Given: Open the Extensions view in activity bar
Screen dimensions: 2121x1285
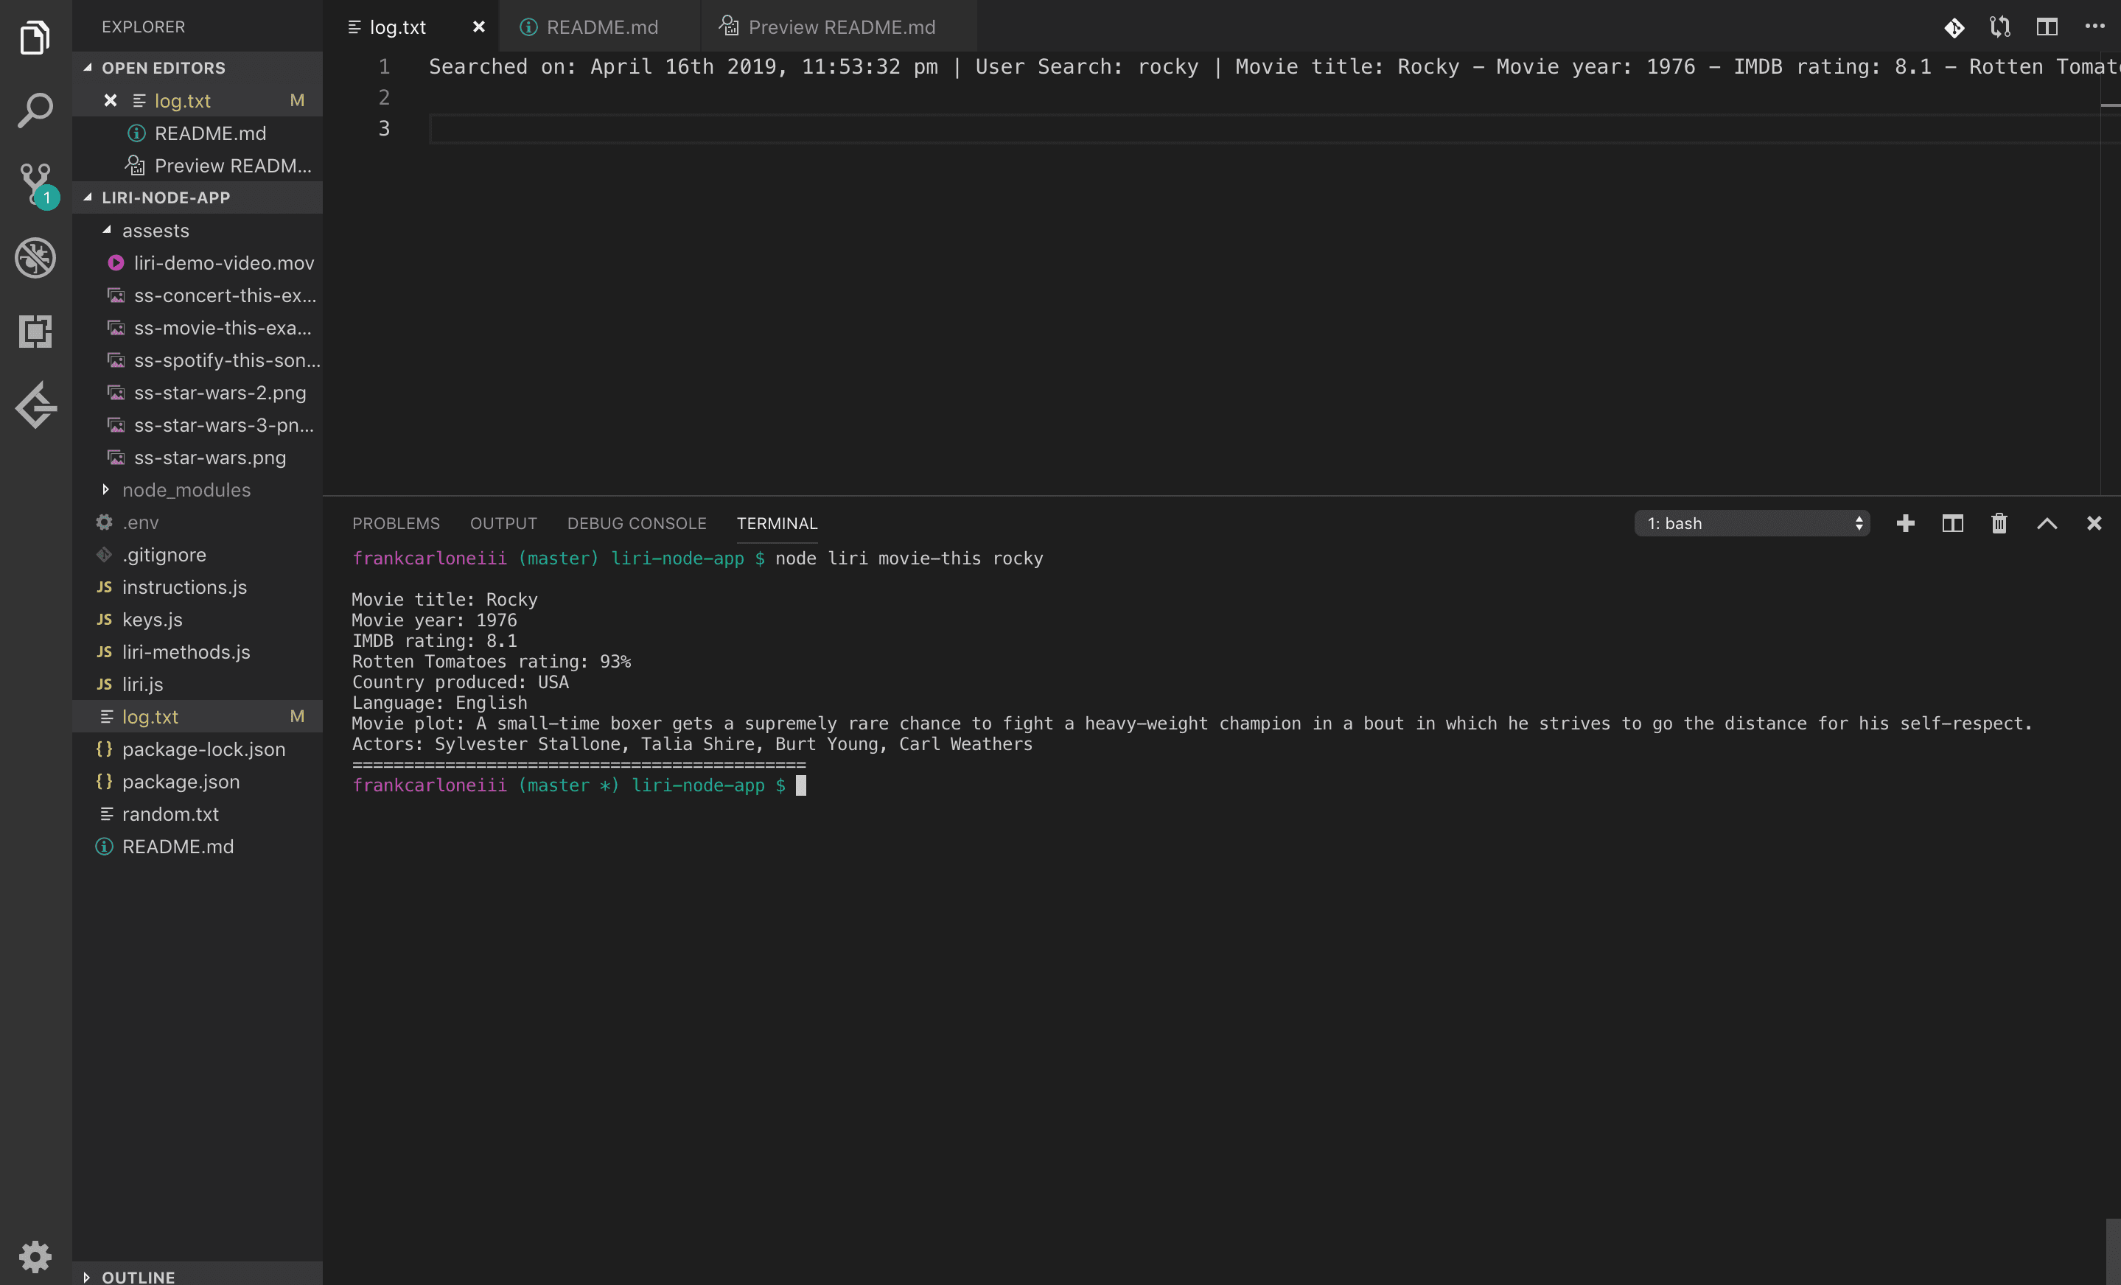Looking at the screenshot, I should coord(35,332).
